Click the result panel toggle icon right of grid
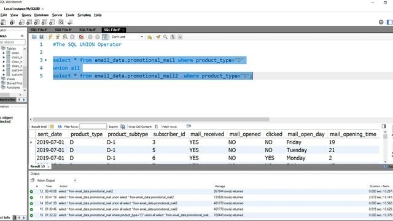The height and width of the screenshot is (221, 393). [x=384, y=126]
